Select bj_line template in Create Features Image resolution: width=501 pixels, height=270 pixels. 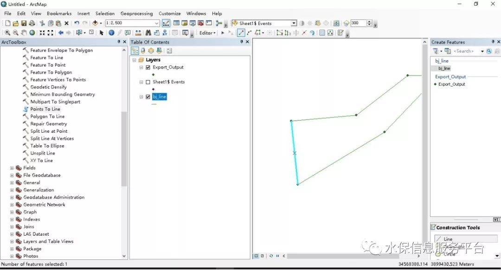click(444, 68)
